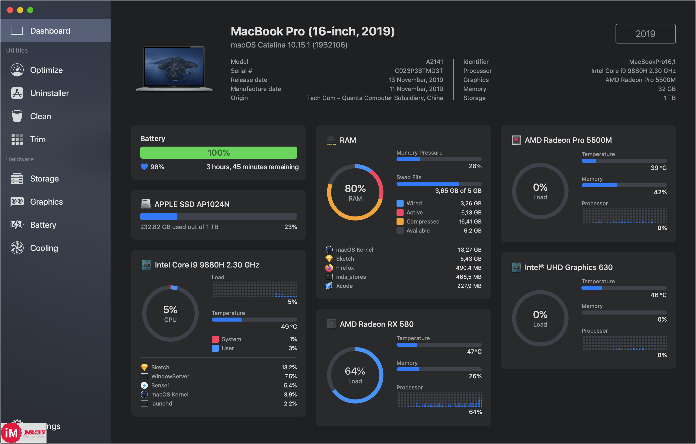The width and height of the screenshot is (696, 444).
Task: Go to the Clean section
Action: [55, 116]
